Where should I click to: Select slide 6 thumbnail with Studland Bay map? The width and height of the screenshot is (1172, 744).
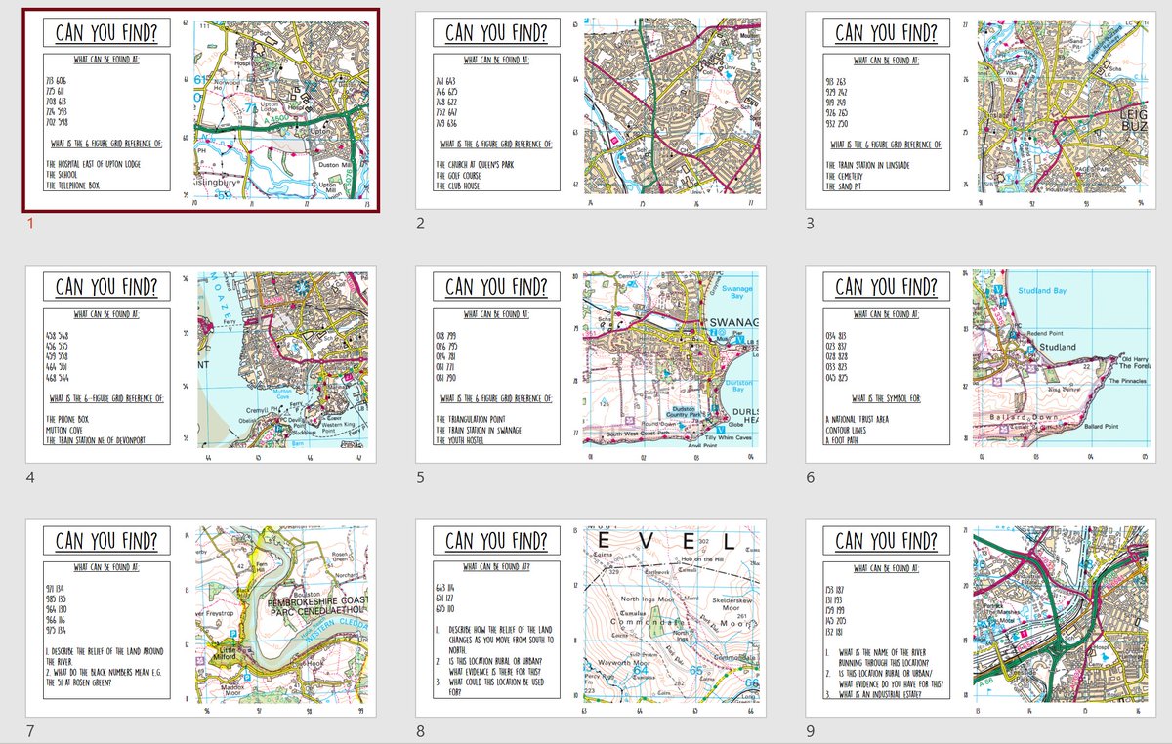click(x=981, y=366)
